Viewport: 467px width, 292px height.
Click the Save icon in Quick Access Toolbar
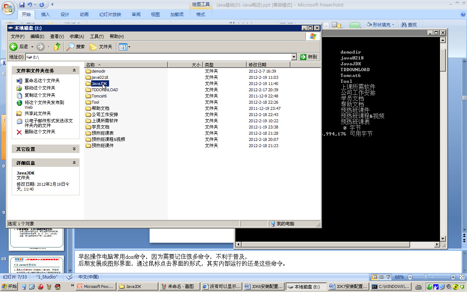22,5
